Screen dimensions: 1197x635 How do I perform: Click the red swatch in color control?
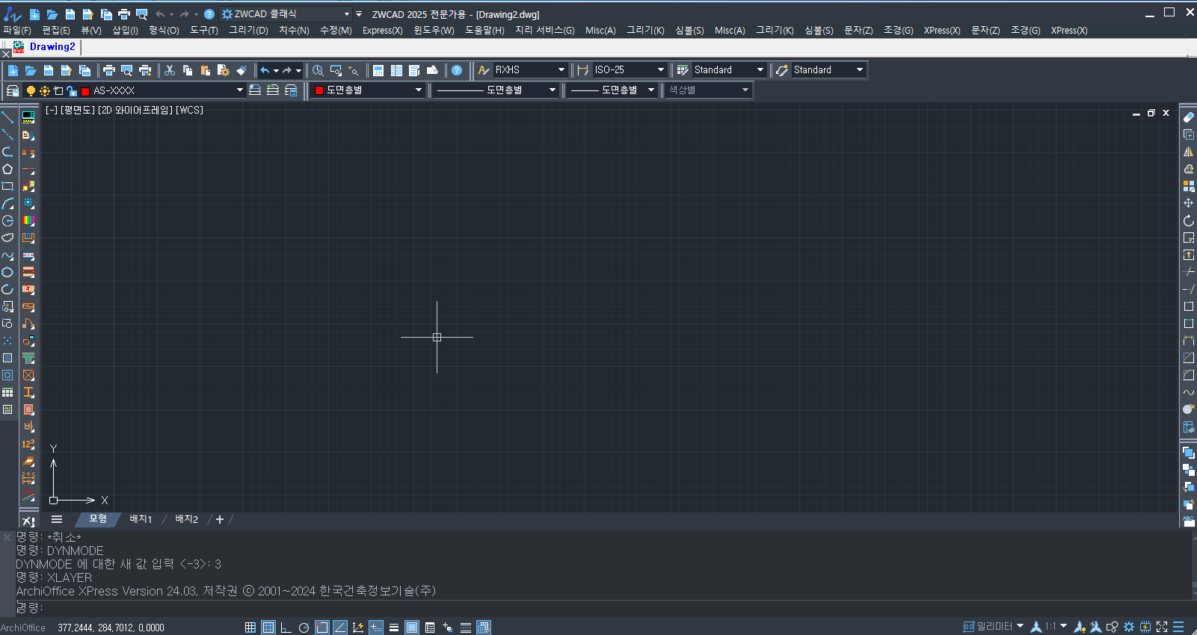319,90
